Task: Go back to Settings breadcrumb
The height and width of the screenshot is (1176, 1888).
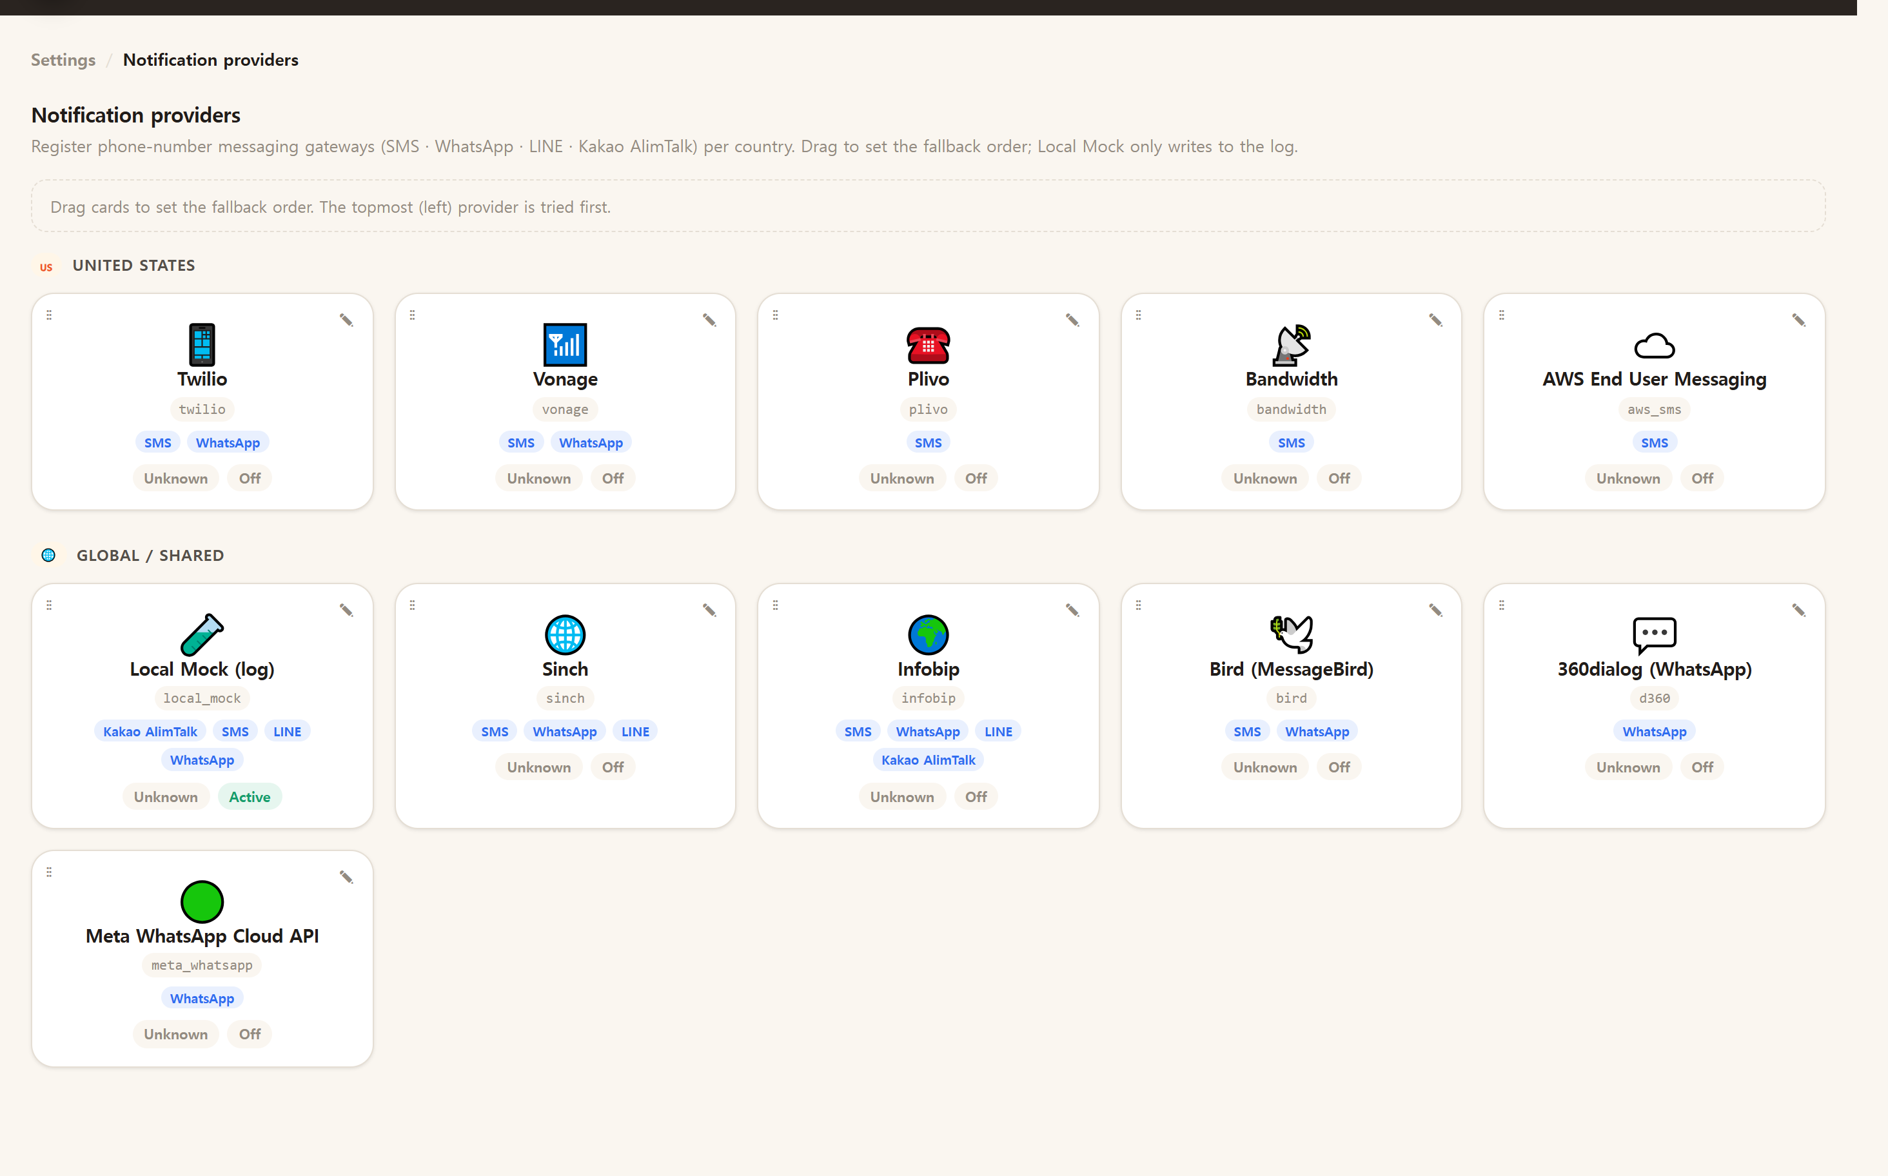Action: tap(63, 60)
